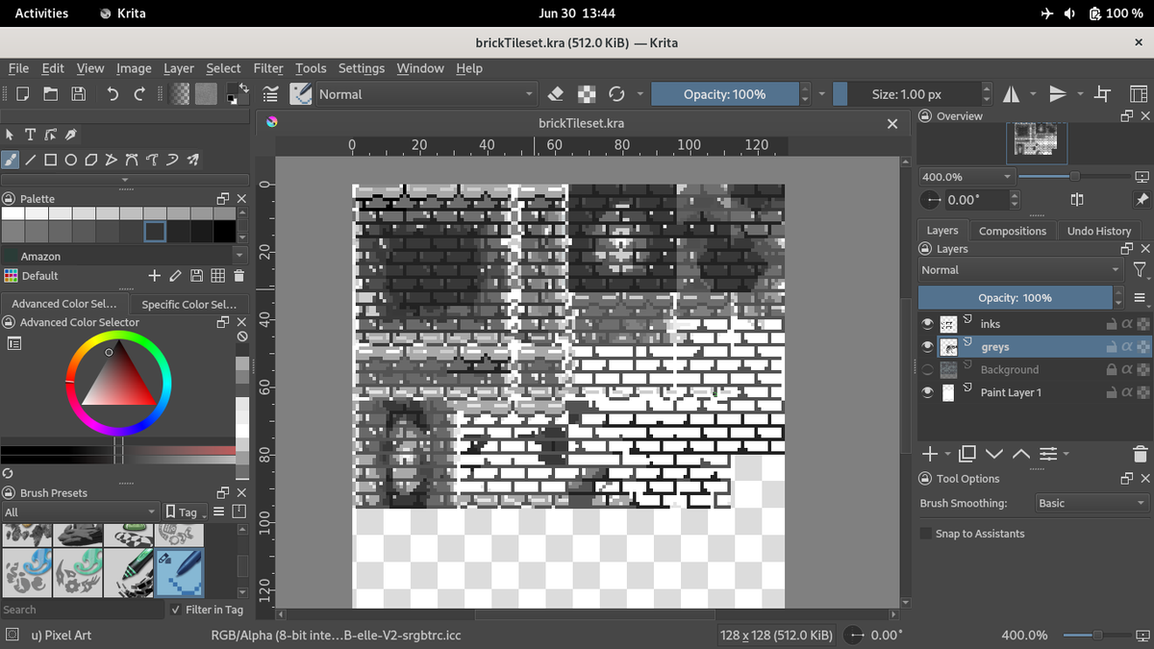Click the Activities button in top bar

click(x=41, y=13)
